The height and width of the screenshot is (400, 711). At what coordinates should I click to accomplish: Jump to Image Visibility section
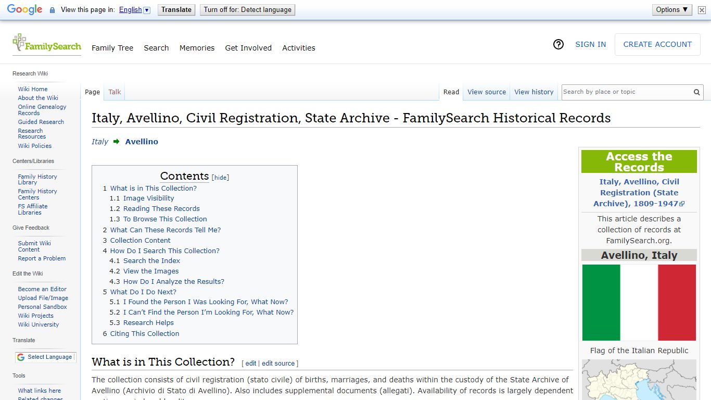coord(148,198)
